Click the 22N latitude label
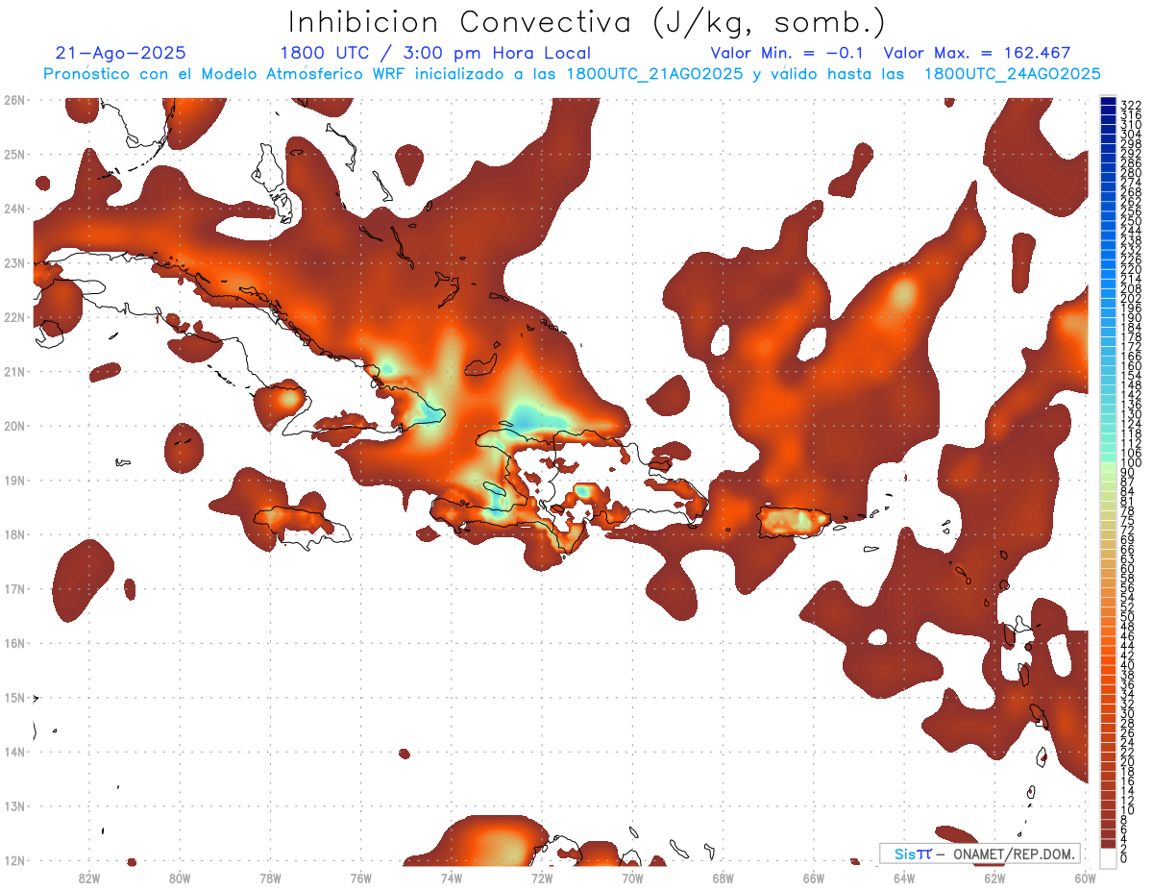1153x891 pixels. click(13, 316)
